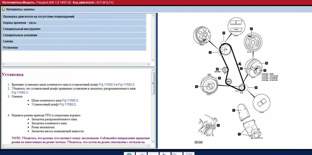Click the up arrow of the instructions scrollbar
312x155 pixels.
pos(153,70)
